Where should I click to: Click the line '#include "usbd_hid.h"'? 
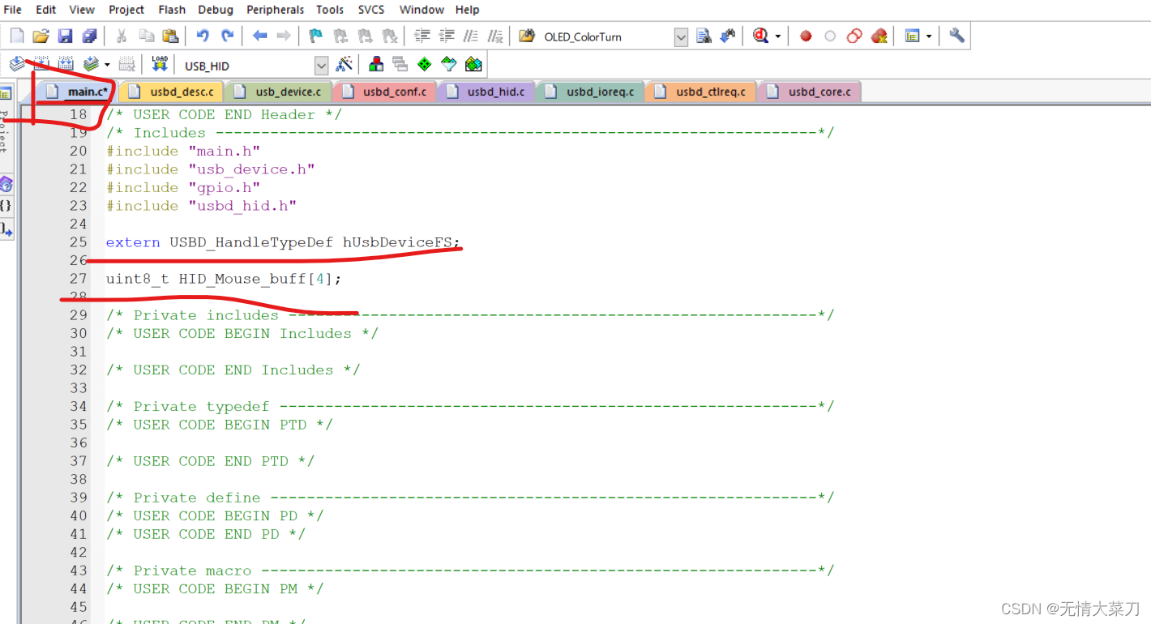click(201, 206)
